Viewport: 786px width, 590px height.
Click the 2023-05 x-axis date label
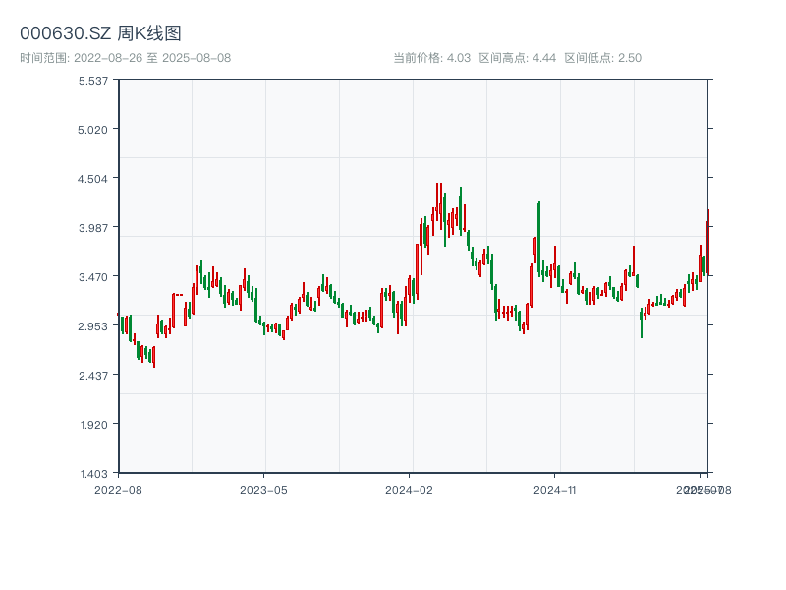tap(263, 489)
